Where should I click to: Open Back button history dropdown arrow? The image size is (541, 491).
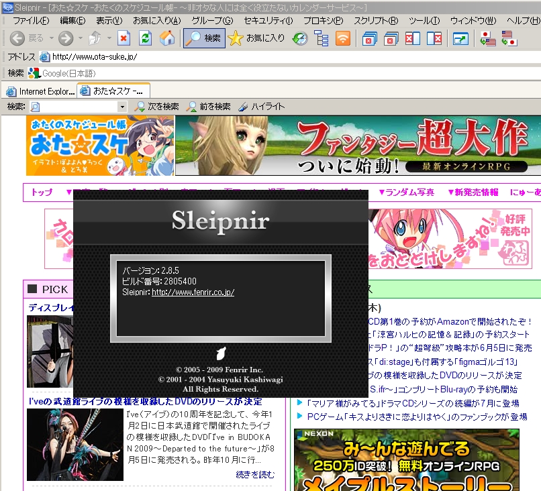(x=52, y=38)
